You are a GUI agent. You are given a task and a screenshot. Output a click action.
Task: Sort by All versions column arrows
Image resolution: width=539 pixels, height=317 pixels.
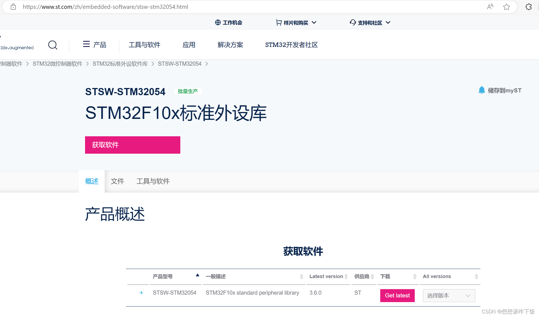[476, 276]
